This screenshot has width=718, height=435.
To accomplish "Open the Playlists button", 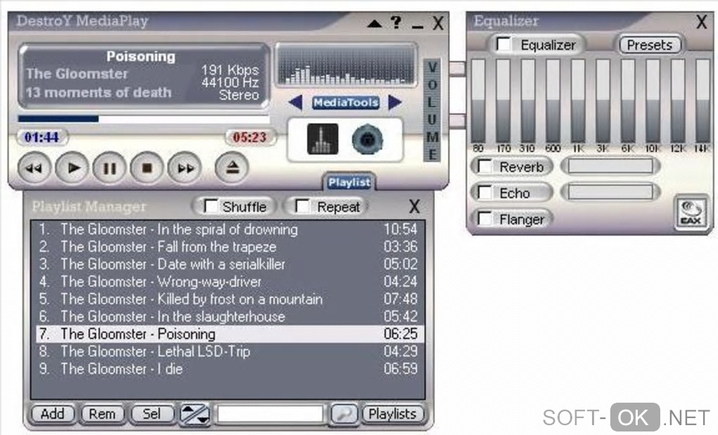I will pos(392,414).
